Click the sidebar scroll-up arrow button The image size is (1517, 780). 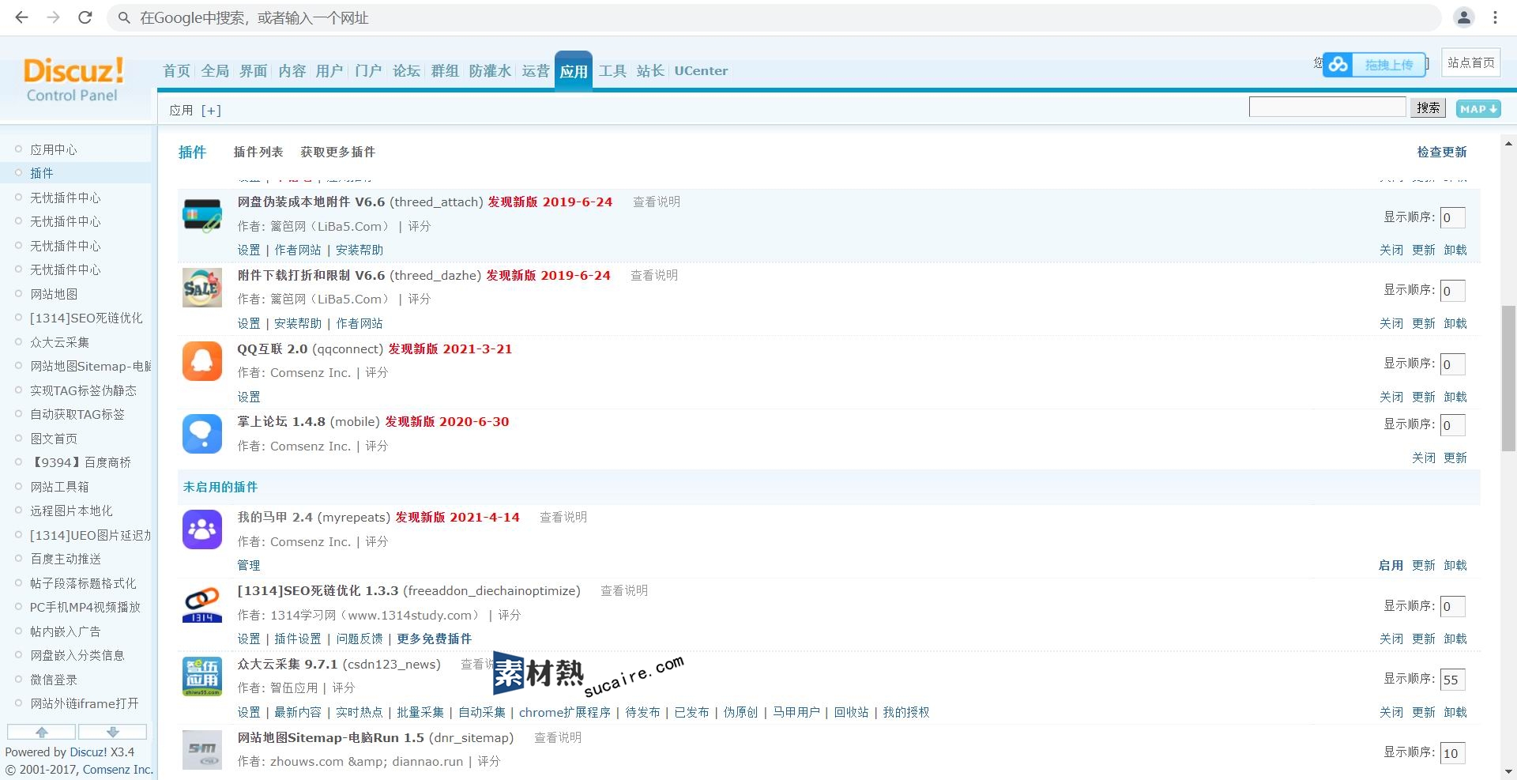42,732
